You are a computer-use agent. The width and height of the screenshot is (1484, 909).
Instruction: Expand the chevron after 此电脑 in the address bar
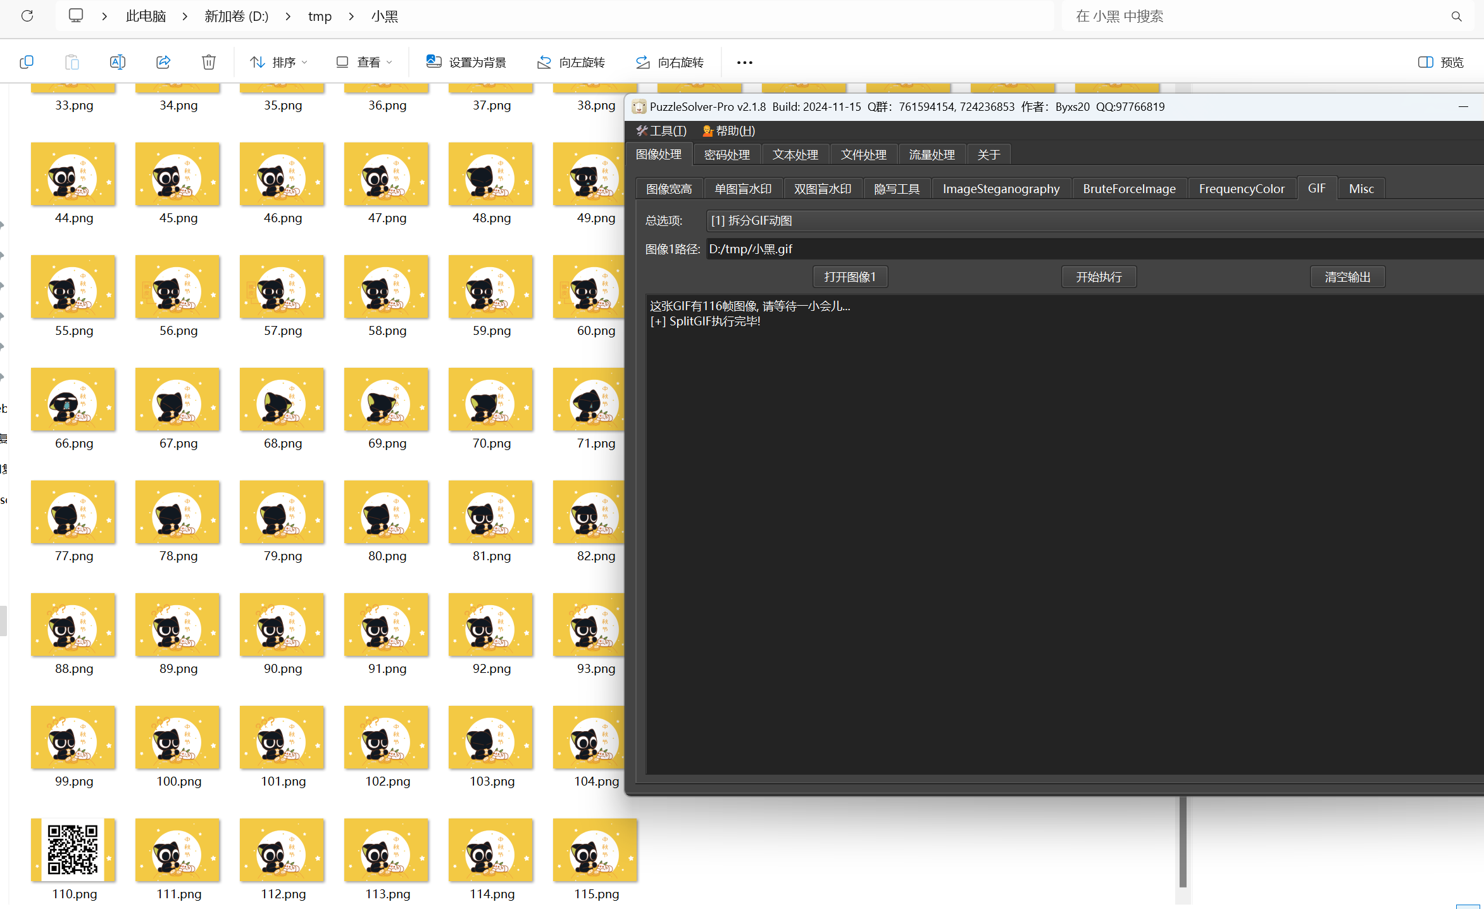click(x=185, y=16)
